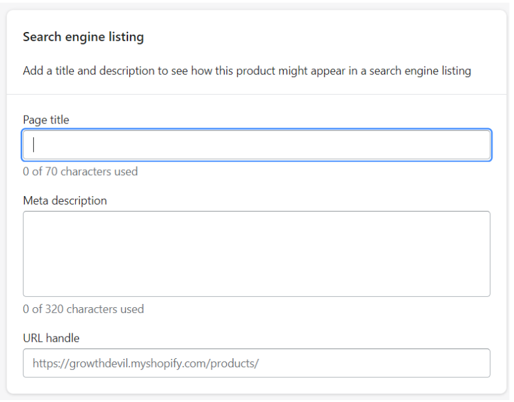Screen dimensions: 514x402
Task: Click the blinking text cursor in Page title
Action: 33,145
